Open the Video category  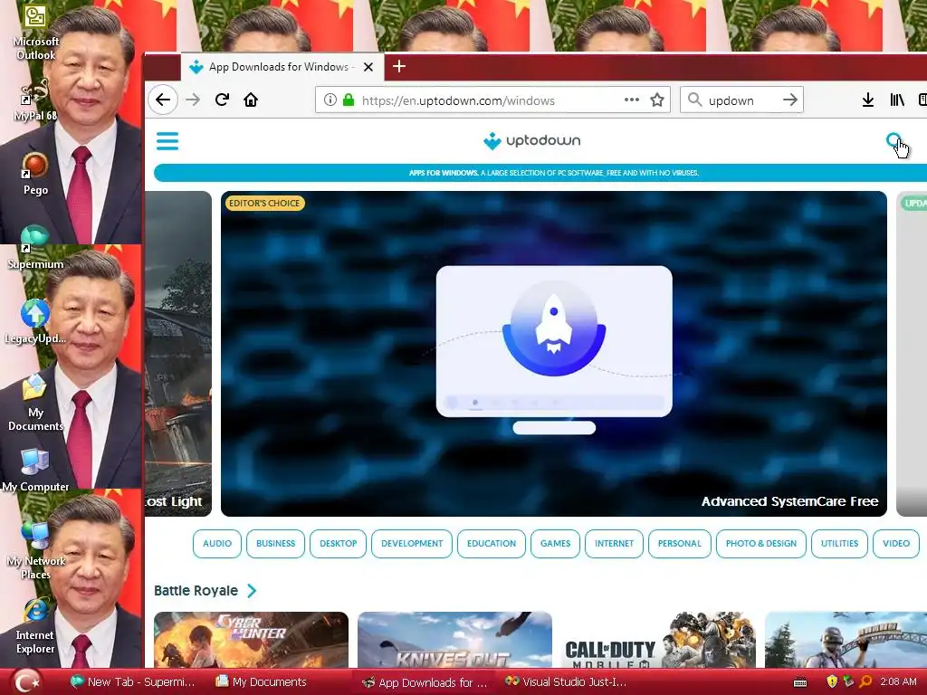coord(896,543)
